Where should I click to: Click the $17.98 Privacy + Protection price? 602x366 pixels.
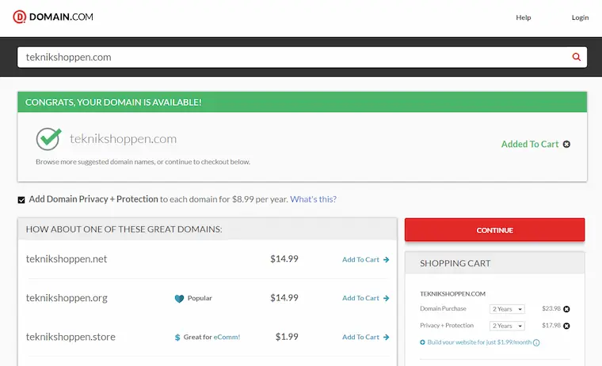coord(551,326)
